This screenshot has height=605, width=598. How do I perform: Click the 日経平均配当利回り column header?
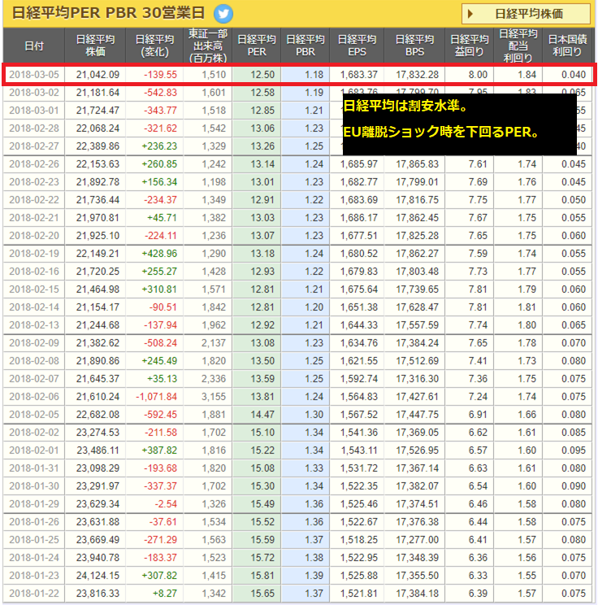518,46
